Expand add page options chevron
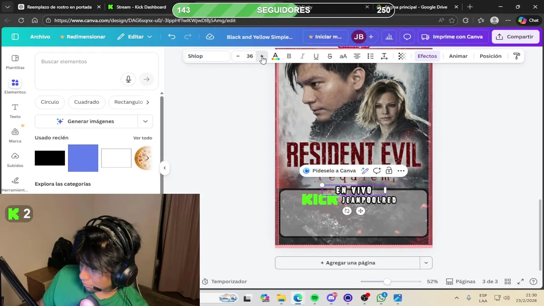The image size is (544, 306). (426, 263)
